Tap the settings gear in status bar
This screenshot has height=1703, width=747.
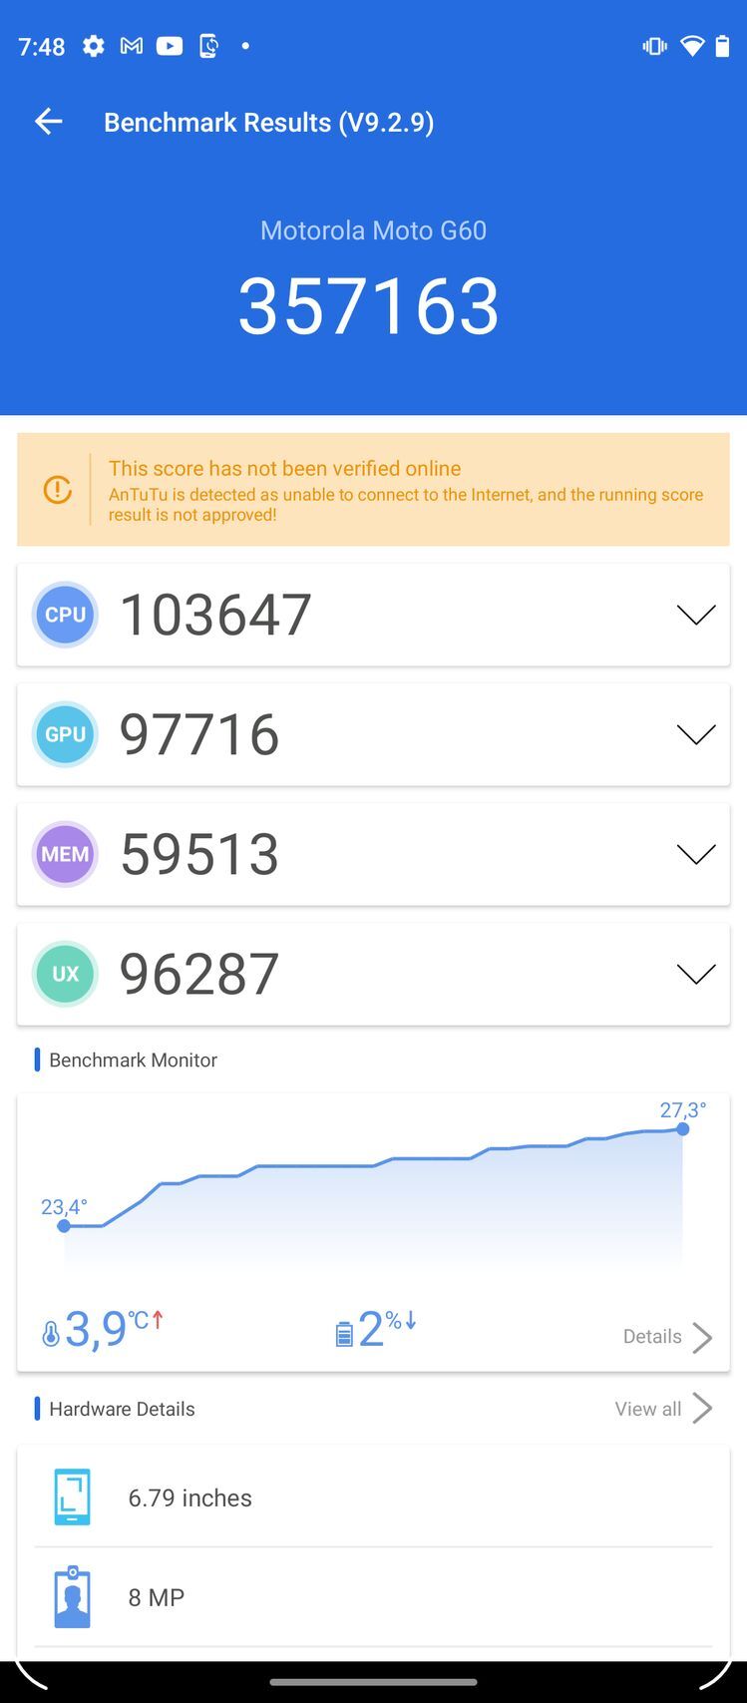pyautogui.click(x=94, y=46)
